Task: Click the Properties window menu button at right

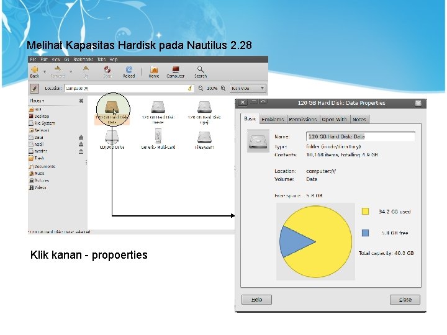Action: [418, 103]
